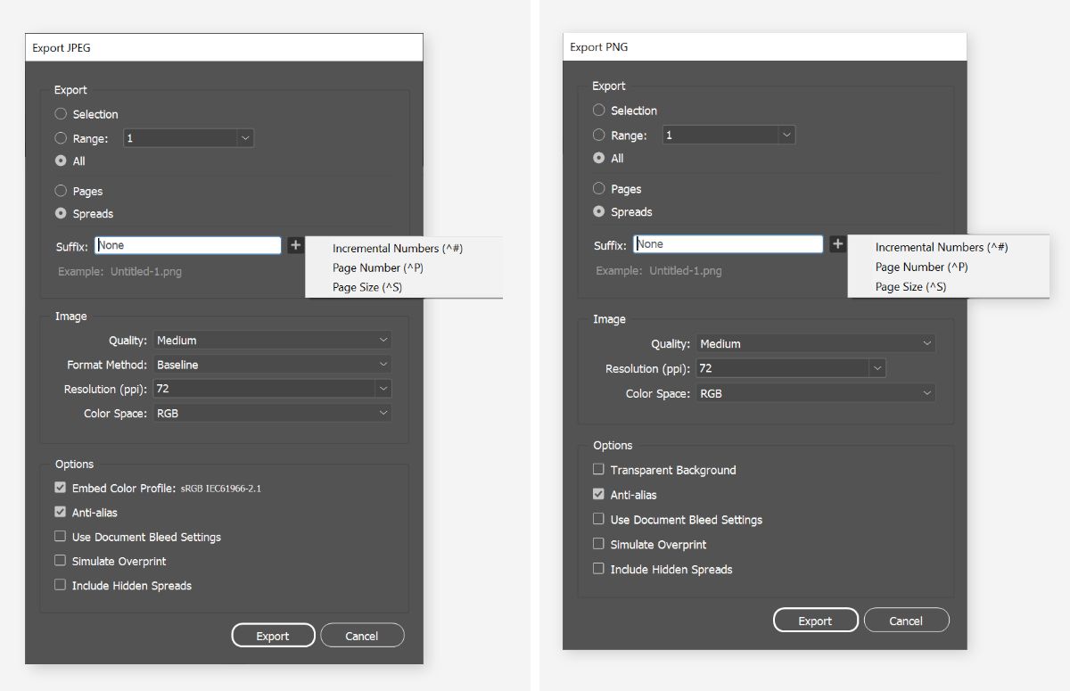
Task: Enable Simulate Overprint in Export PNG
Action: pyautogui.click(x=598, y=544)
